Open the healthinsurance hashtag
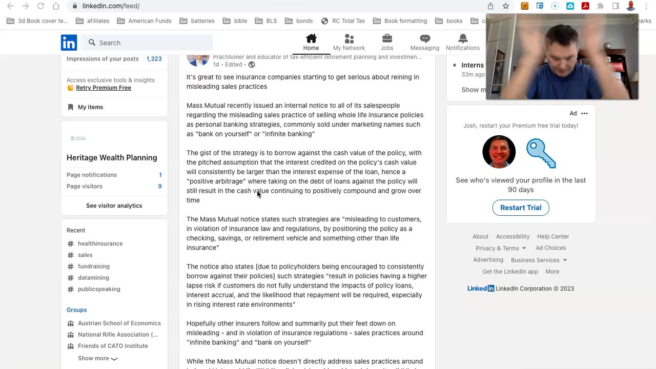The height and width of the screenshot is (369, 656). (x=100, y=243)
